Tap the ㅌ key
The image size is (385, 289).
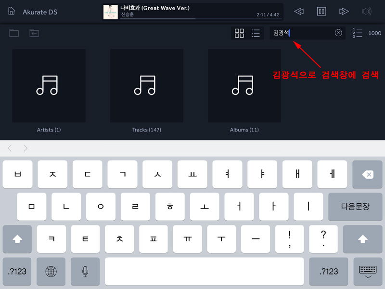coord(86,239)
